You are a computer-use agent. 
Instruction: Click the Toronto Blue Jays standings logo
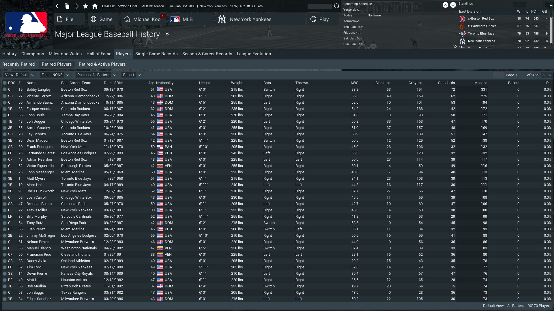coord(462,34)
